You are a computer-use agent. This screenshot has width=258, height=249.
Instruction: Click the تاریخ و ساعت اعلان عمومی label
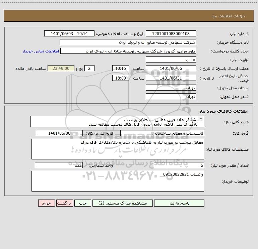(120, 34)
